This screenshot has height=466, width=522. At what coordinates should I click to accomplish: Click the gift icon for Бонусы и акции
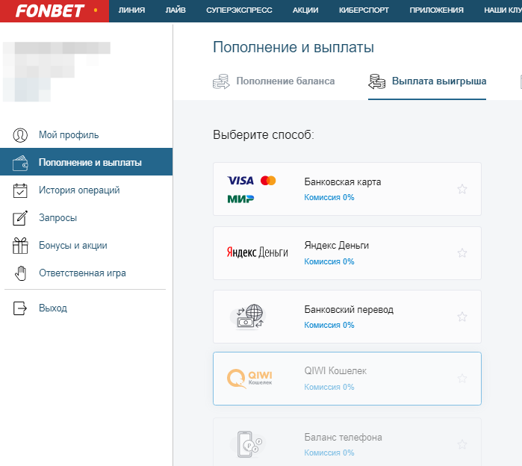point(20,246)
